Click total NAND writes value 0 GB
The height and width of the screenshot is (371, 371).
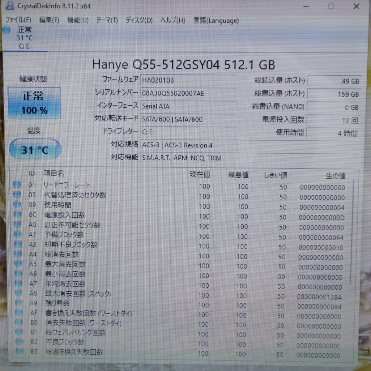[x=334, y=107]
